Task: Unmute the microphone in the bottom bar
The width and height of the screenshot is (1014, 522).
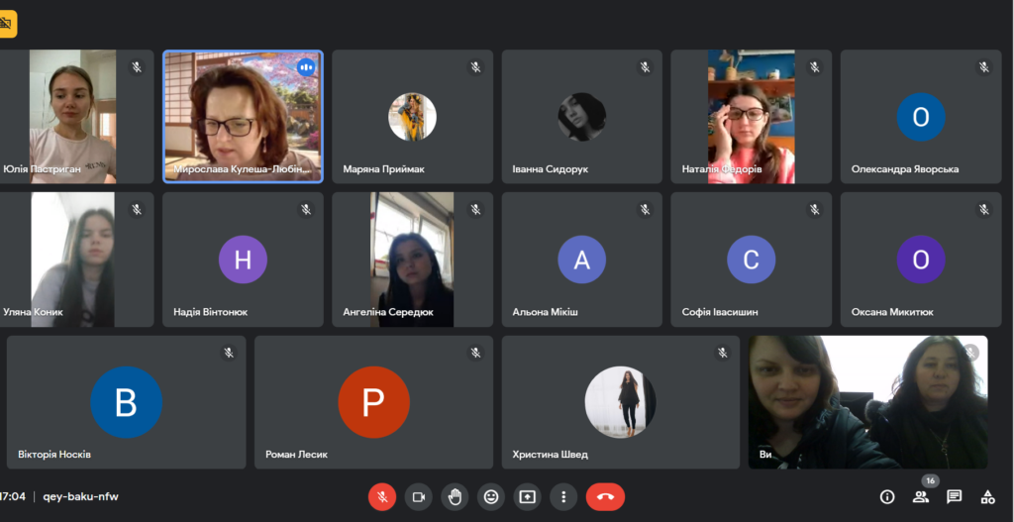Action: click(x=382, y=497)
